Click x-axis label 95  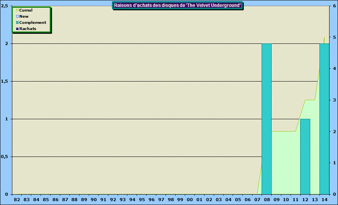pyautogui.click(x=142, y=200)
